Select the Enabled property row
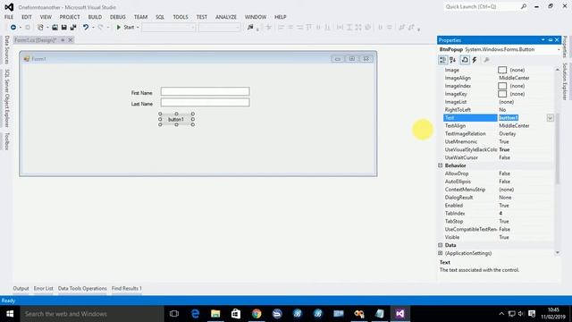The image size is (572, 322). 499,206
